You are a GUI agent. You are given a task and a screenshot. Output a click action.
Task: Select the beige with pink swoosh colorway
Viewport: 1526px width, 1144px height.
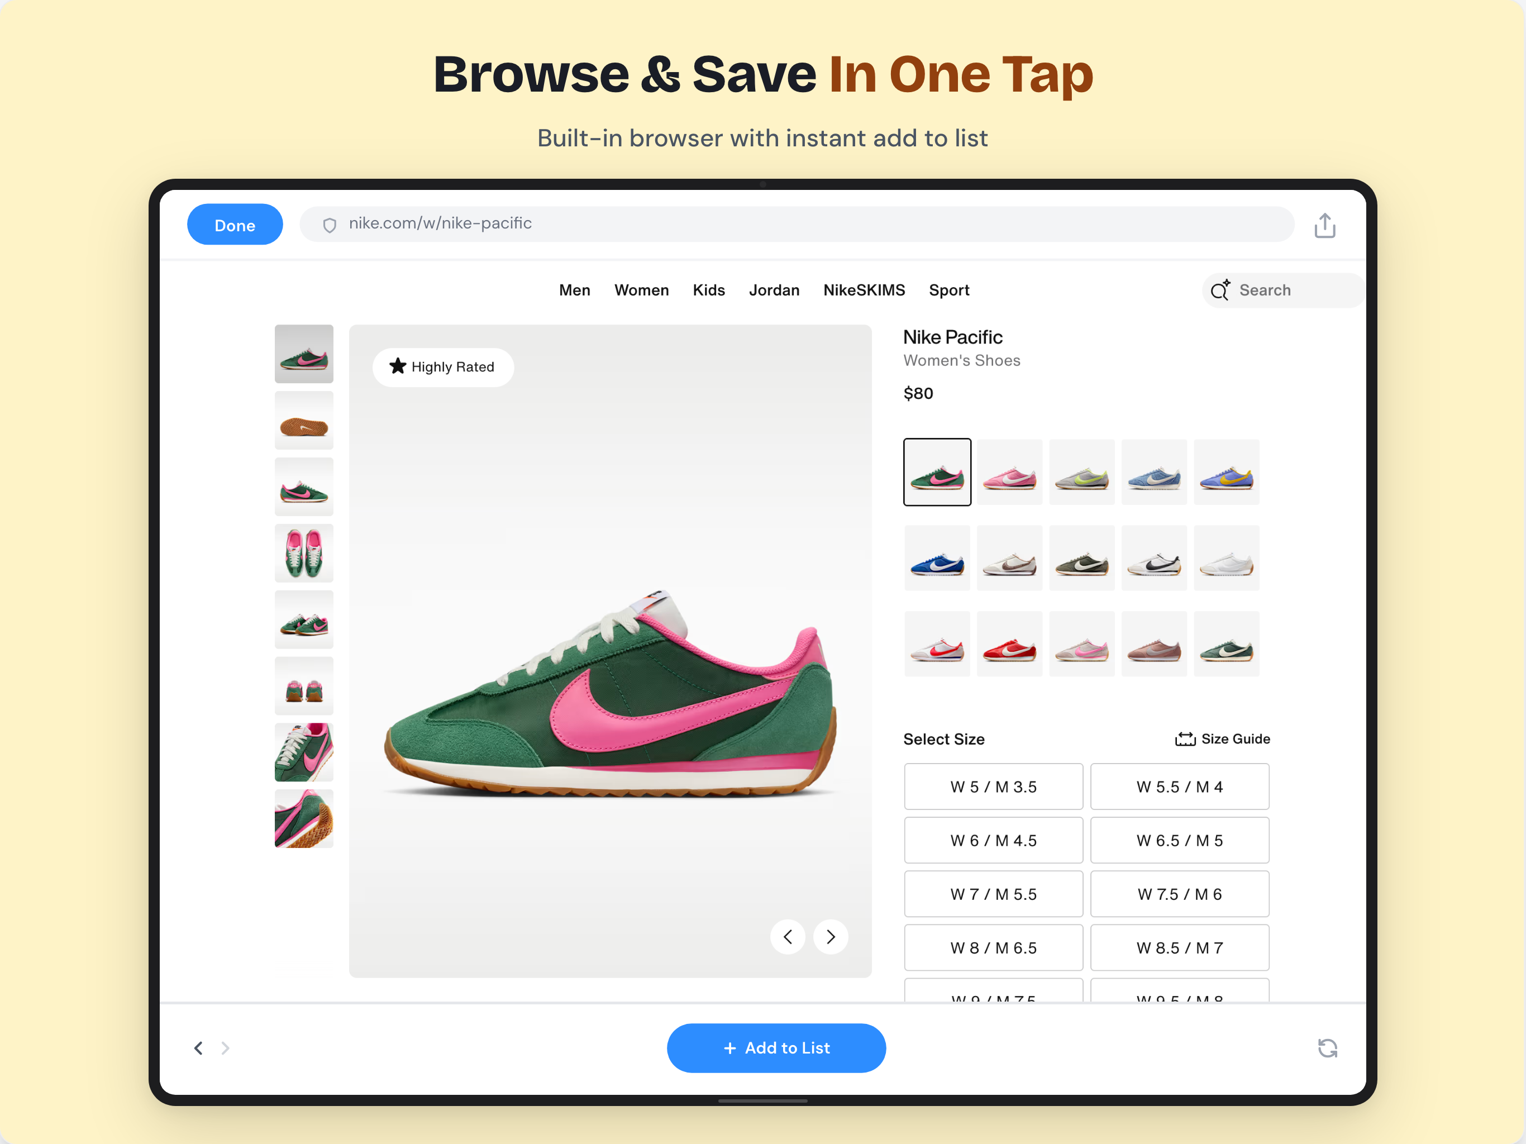pos(1082,643)
